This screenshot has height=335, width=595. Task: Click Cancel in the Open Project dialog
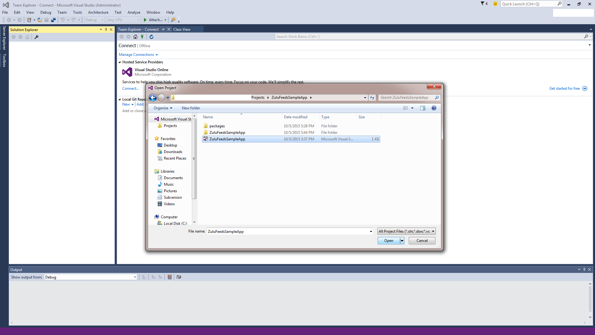[x=422, y=241]
